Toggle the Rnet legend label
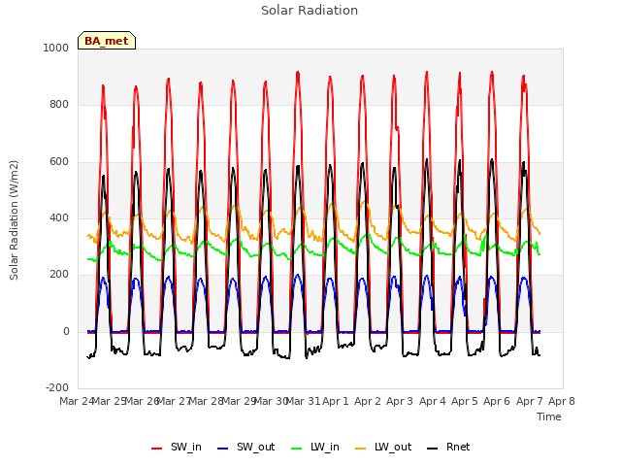This screenshot has width=621, height=466. pyautogui.click(x=458, y=447)
